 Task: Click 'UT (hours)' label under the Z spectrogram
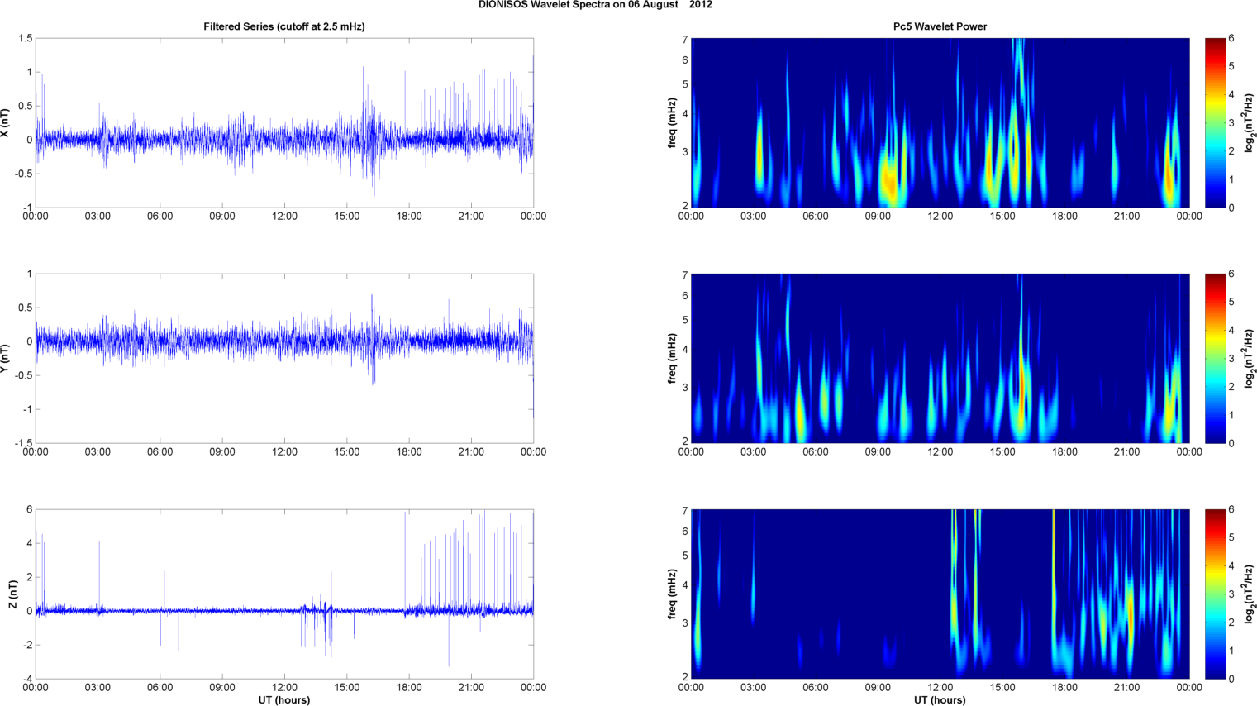point(940,700)
